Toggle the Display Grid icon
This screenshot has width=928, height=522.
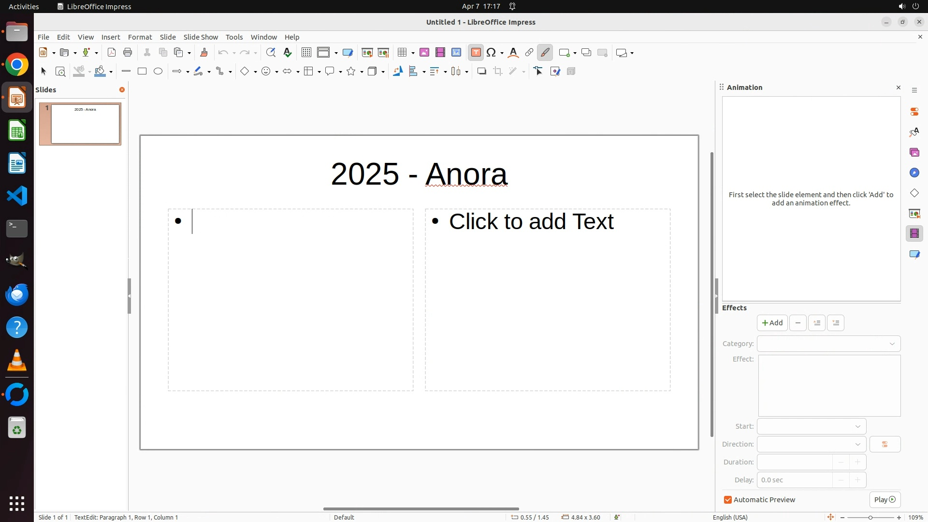pos(306,53)
